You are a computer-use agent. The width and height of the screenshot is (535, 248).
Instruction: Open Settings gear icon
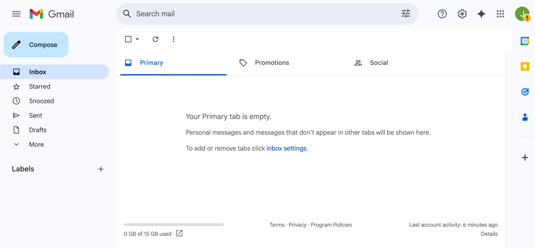(x=462, y=14)
